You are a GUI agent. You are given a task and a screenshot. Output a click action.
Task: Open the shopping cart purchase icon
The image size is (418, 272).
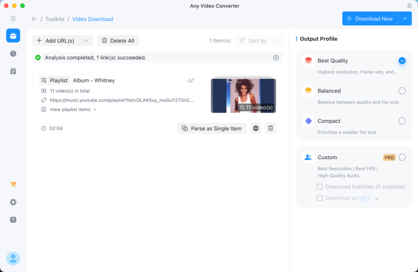13,184
